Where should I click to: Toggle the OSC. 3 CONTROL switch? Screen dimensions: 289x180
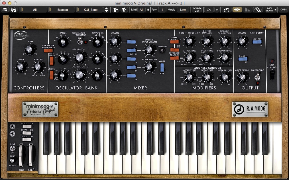[52, 75]
